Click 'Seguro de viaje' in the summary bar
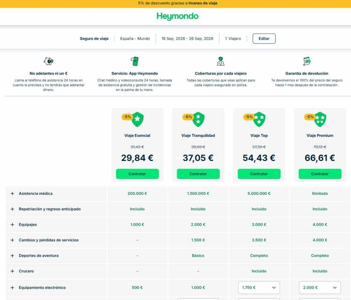The image size is (351, 300). tap(94, 38)
